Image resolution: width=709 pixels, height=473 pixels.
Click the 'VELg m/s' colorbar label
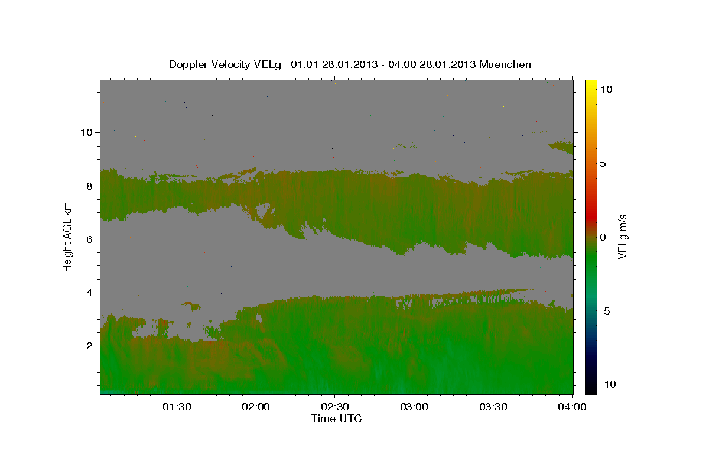(x=623, y=237)
